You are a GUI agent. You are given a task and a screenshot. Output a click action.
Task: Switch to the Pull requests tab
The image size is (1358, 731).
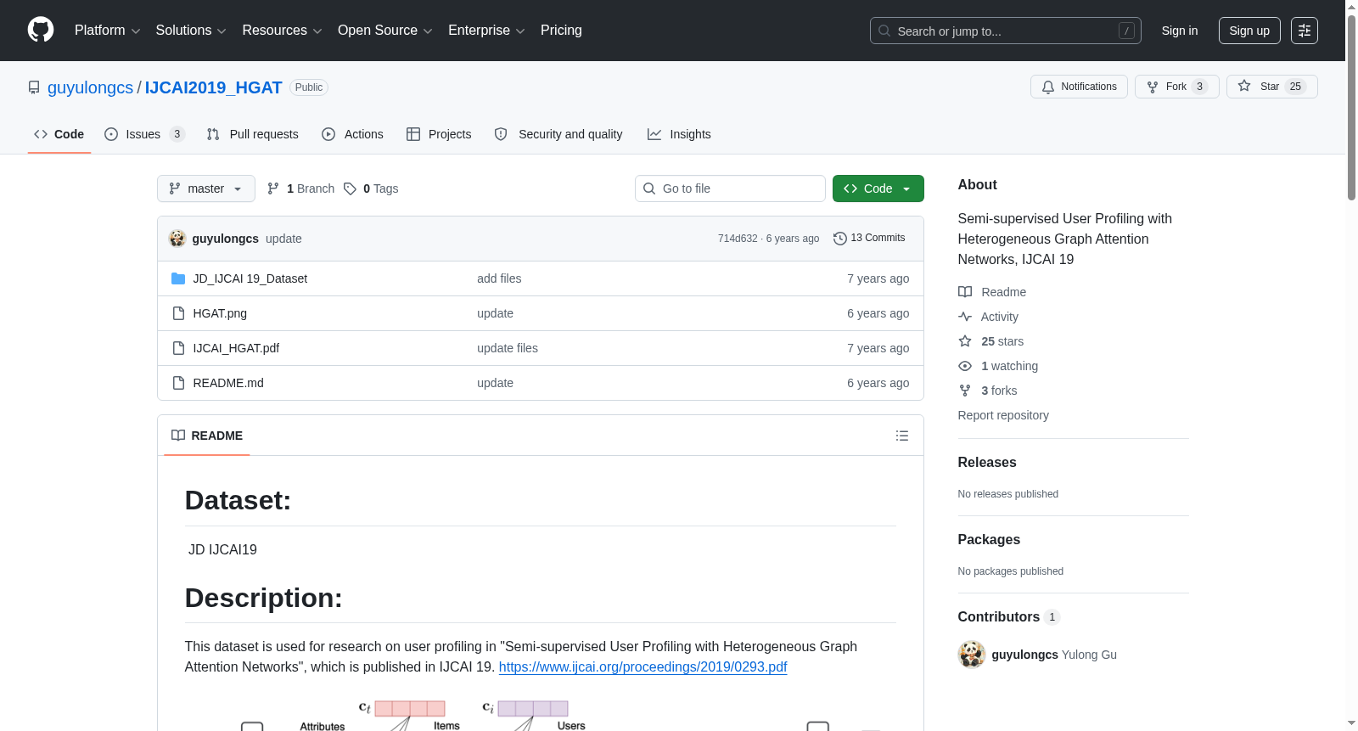coord(252,134)
